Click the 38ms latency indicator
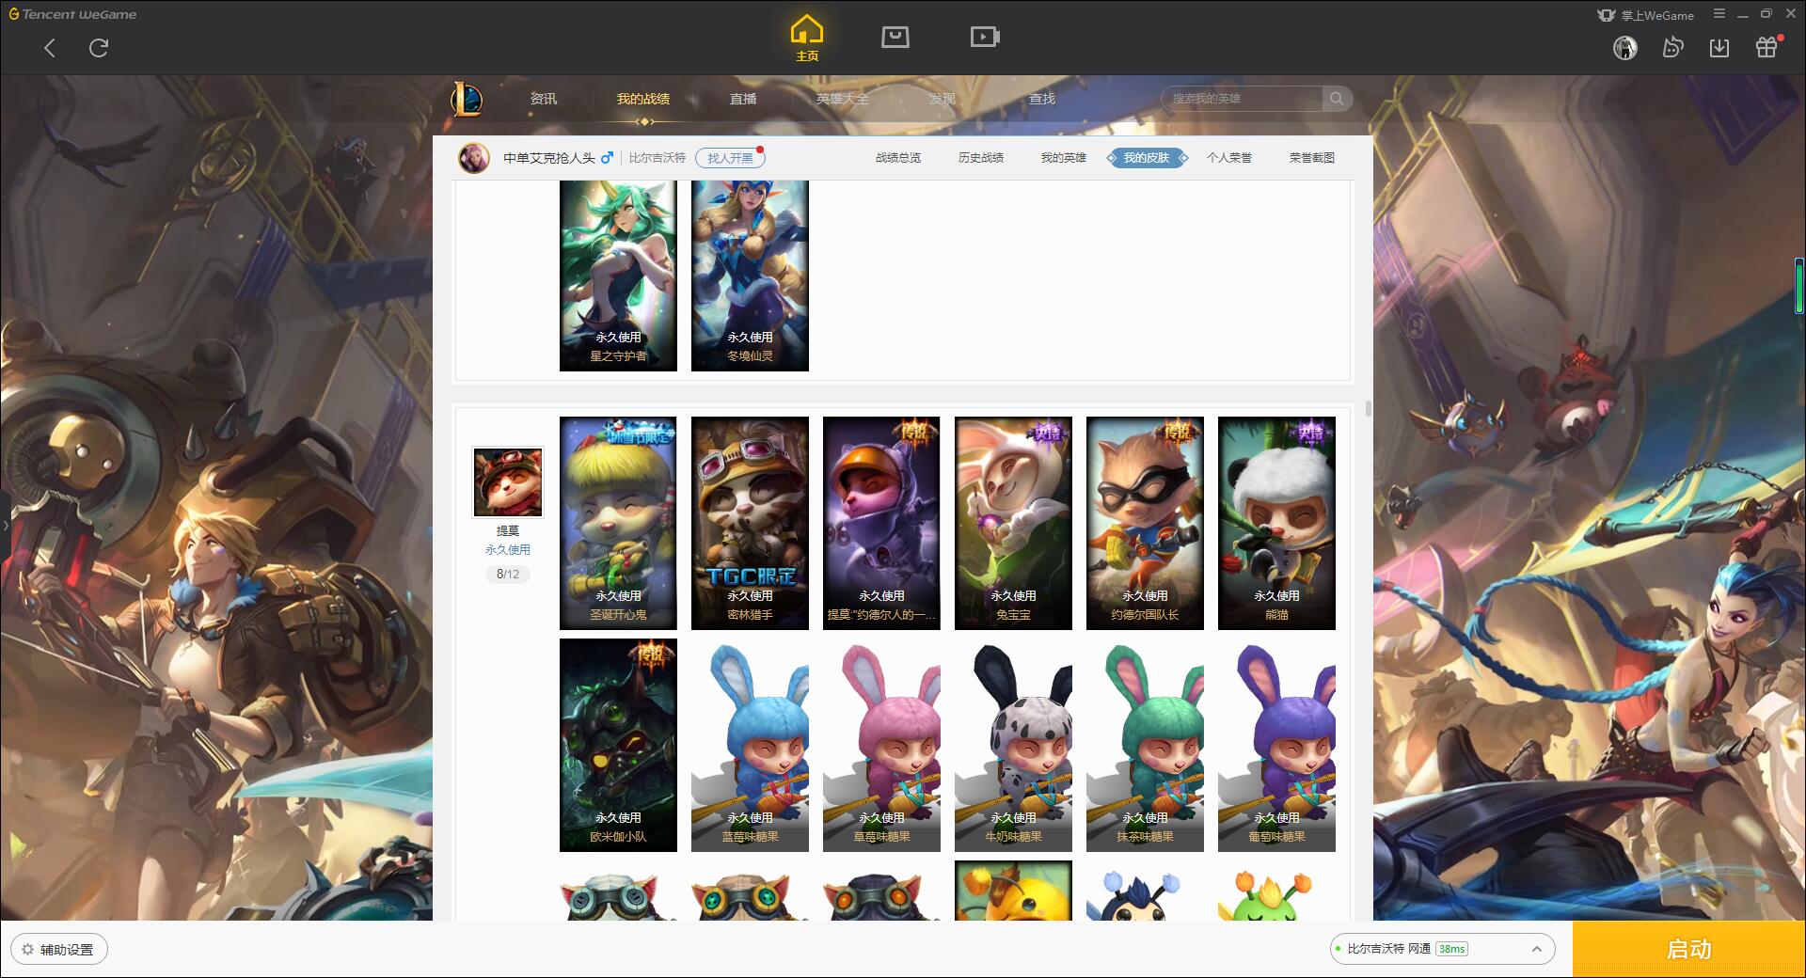Viewport: 1806px width, 978px height. (1451, 949)
